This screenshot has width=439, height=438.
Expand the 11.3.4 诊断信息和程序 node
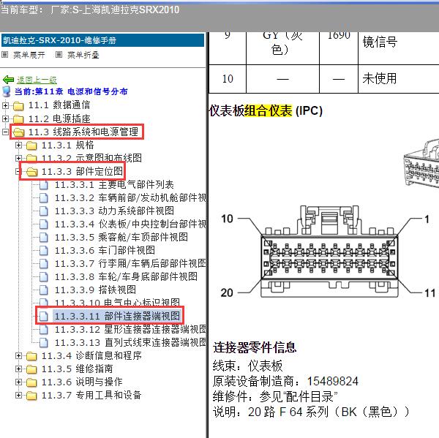click(19, 355)
